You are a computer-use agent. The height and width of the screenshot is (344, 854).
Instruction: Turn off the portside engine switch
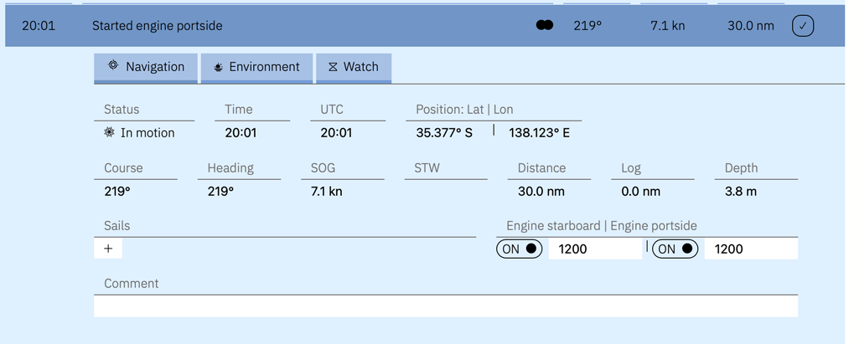[x=675, y=249]
